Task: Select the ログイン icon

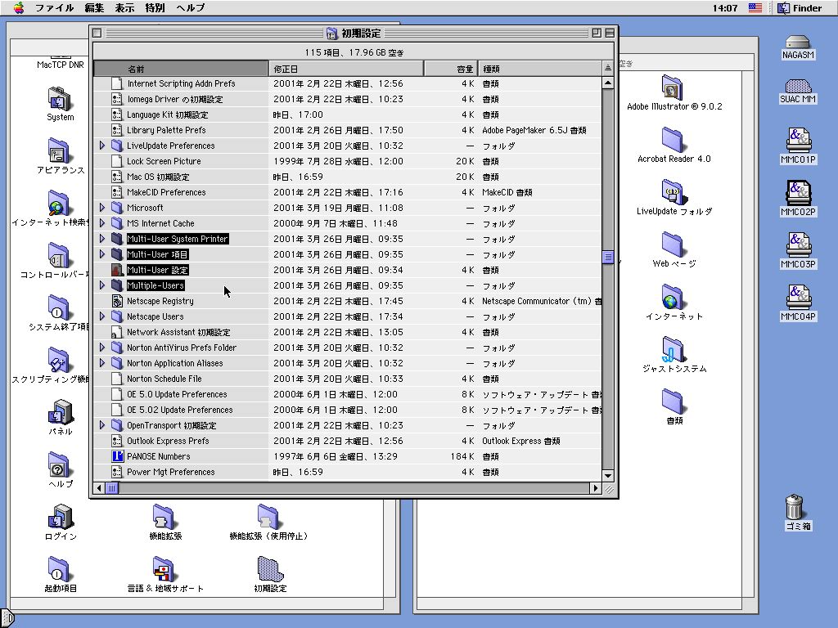Action: 61,517
